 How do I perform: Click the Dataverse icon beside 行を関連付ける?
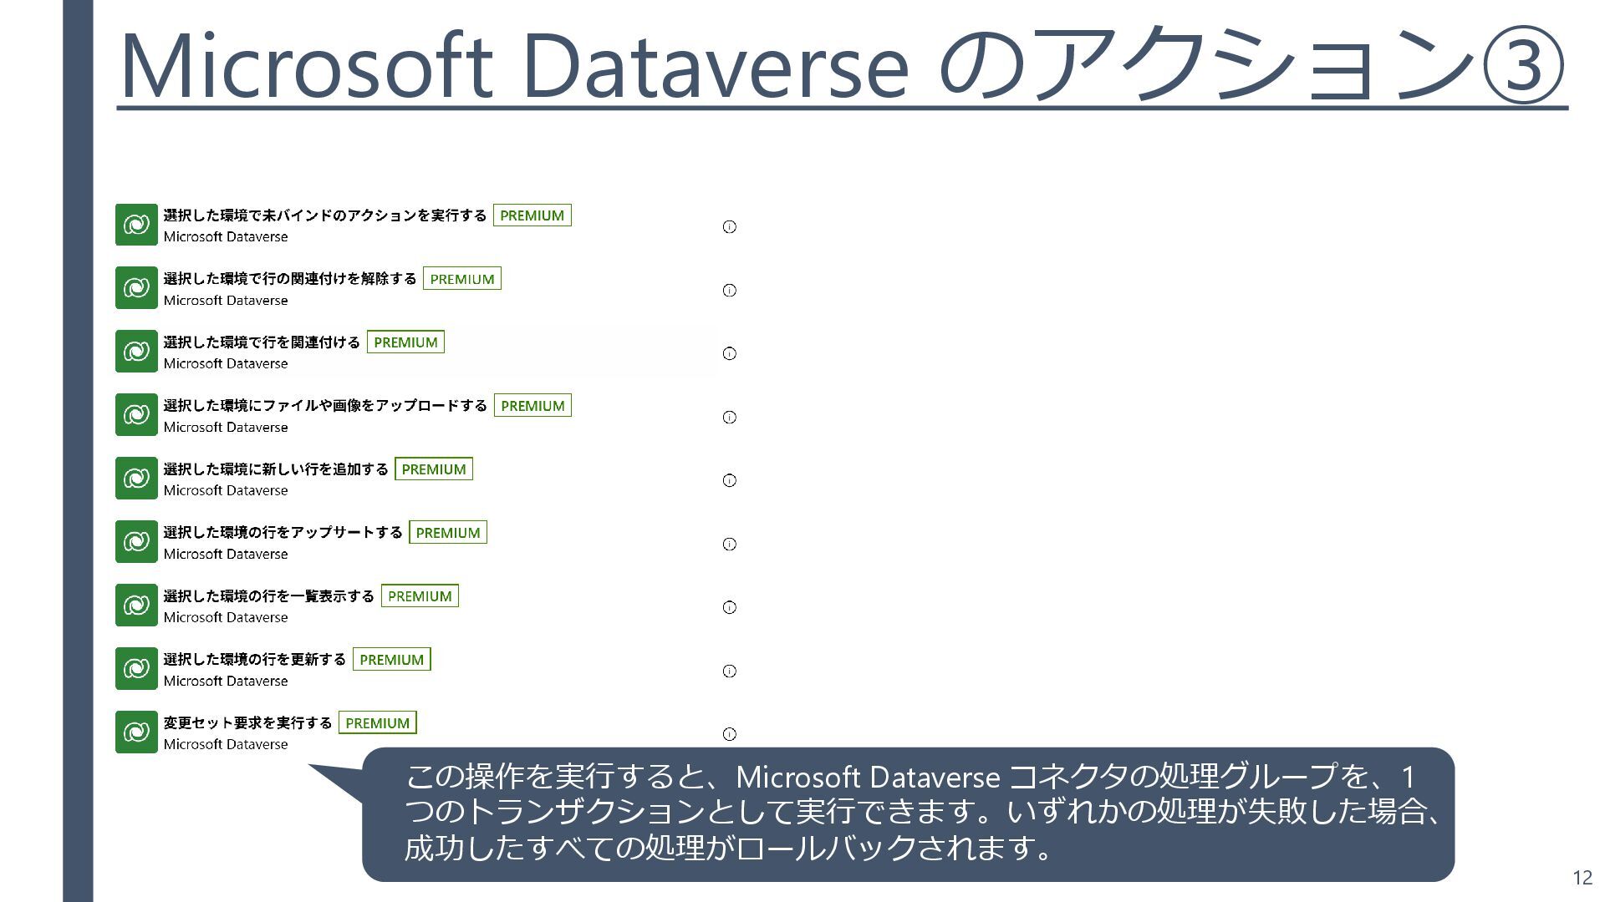point(136,352)
